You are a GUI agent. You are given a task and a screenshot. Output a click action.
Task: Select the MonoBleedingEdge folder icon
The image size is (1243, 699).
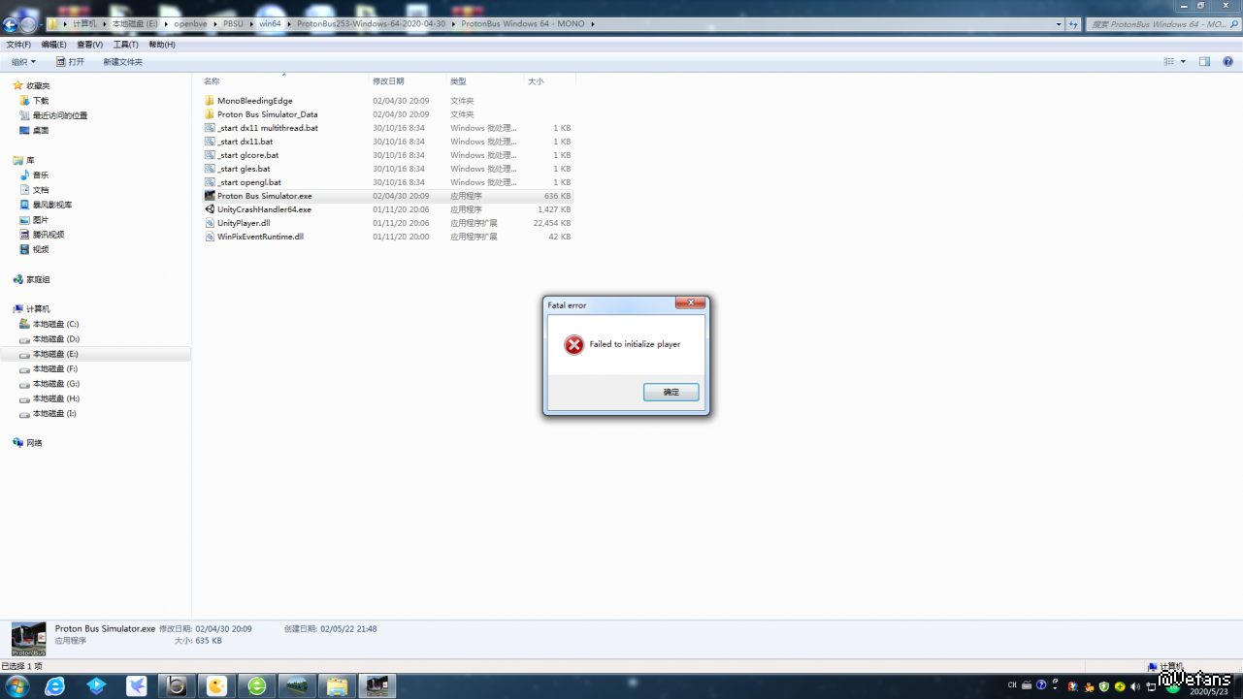point(210,101)
